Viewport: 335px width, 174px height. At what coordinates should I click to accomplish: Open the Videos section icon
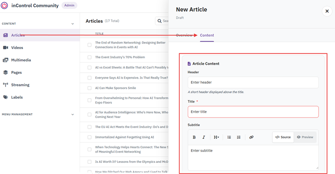pyautogui.click(x=5, y=47)
